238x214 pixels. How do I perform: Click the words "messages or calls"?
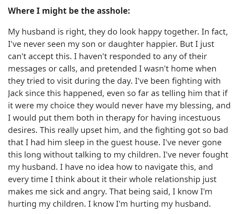click(x=42, y=69)
